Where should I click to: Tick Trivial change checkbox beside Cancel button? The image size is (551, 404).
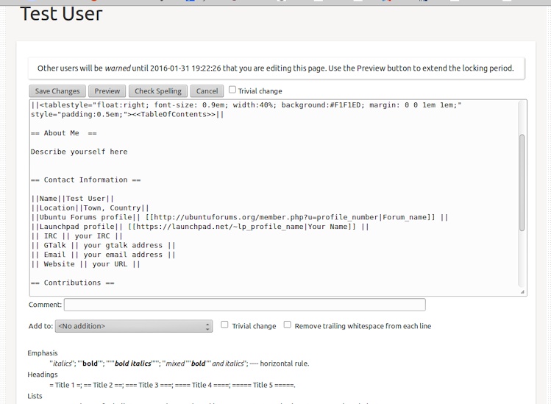pyautogui.click(x=232, y=90)
